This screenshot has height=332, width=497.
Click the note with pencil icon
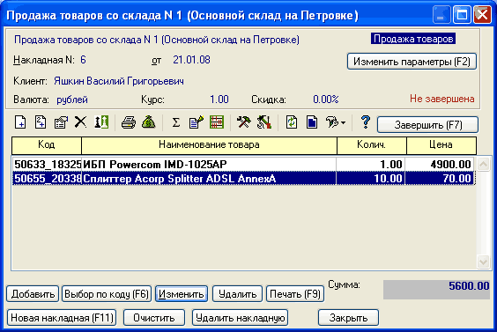(197, 122)
